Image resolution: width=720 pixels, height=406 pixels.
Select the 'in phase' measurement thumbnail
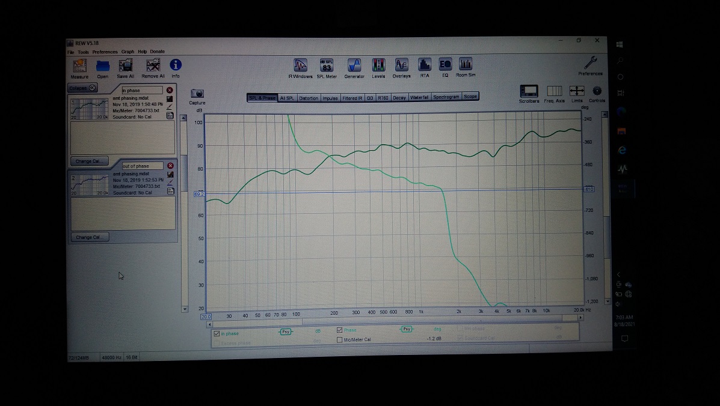pyautogui.click(x=90, y=109)
